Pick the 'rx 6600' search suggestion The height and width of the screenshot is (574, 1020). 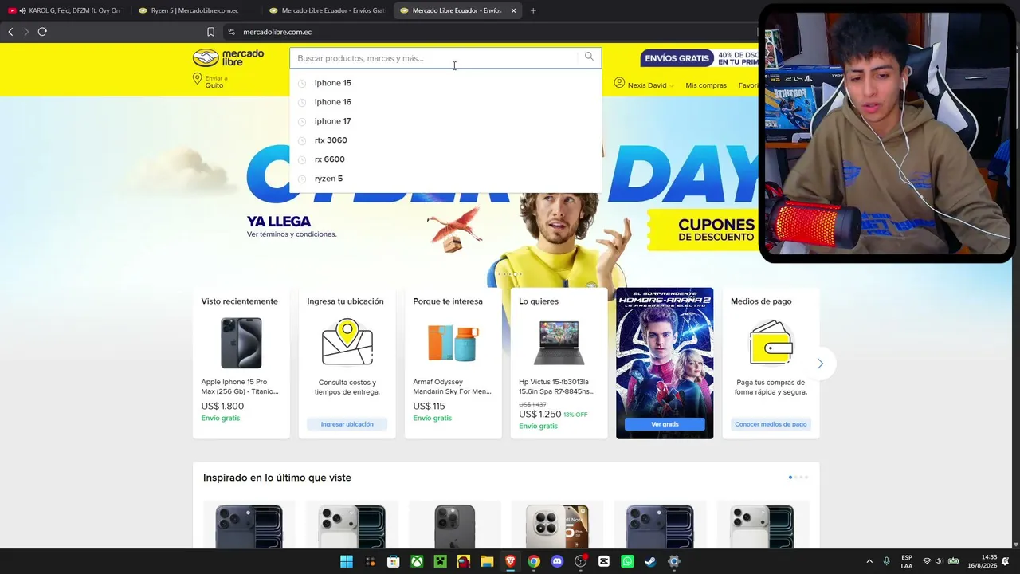(445, 159)
